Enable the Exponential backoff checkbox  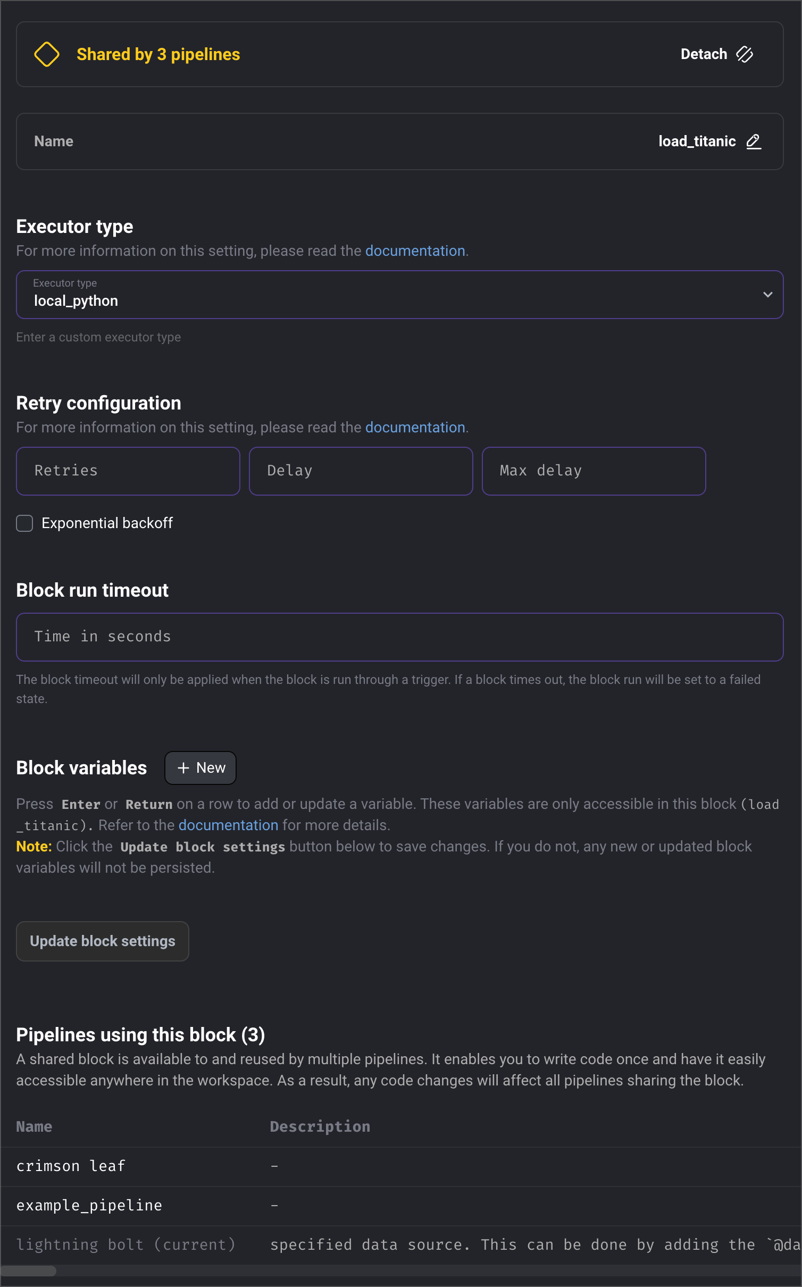(24, 523)
